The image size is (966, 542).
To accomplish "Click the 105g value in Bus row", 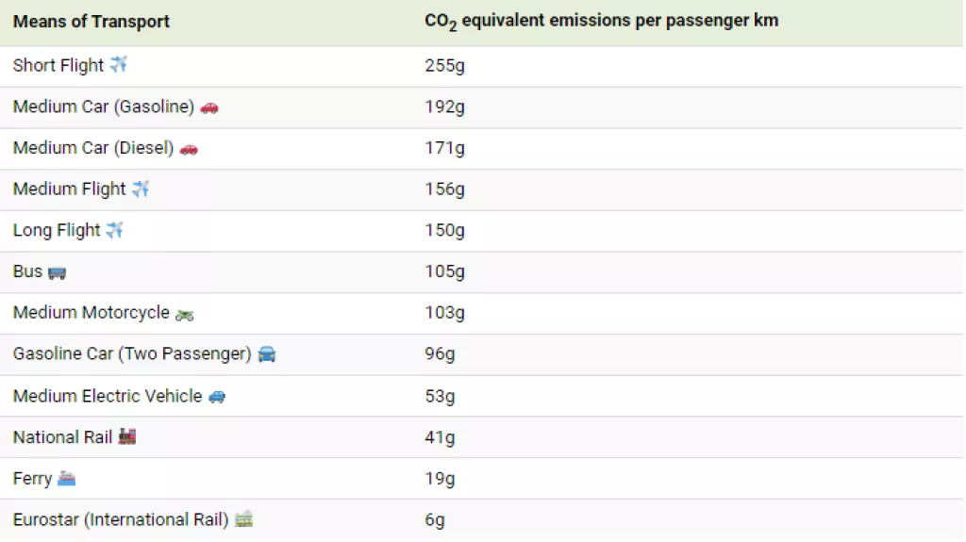I will (444, 271).
